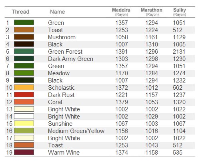This screenshot has width=200, height=161.
Task: Select the Name column header
Action: [58, 12]
